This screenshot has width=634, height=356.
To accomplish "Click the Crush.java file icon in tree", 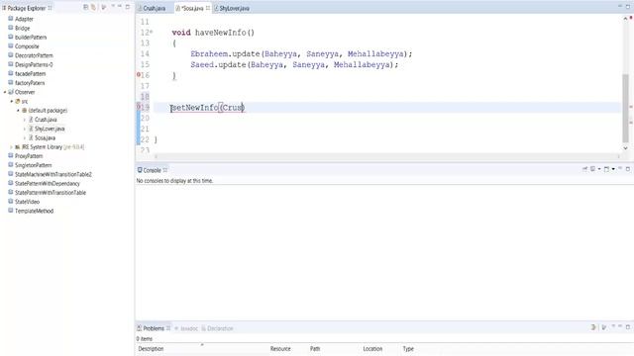I will (x=31, y=120).
